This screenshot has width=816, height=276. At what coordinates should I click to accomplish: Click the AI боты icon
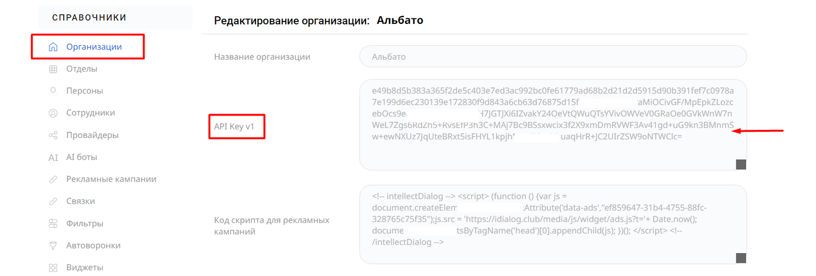pyautogui.click(x=53, y=157)
